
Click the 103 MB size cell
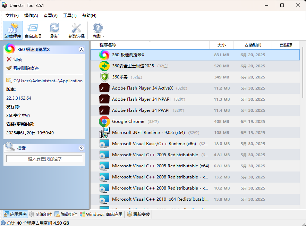pyautogui.click(x=221, y=133)
